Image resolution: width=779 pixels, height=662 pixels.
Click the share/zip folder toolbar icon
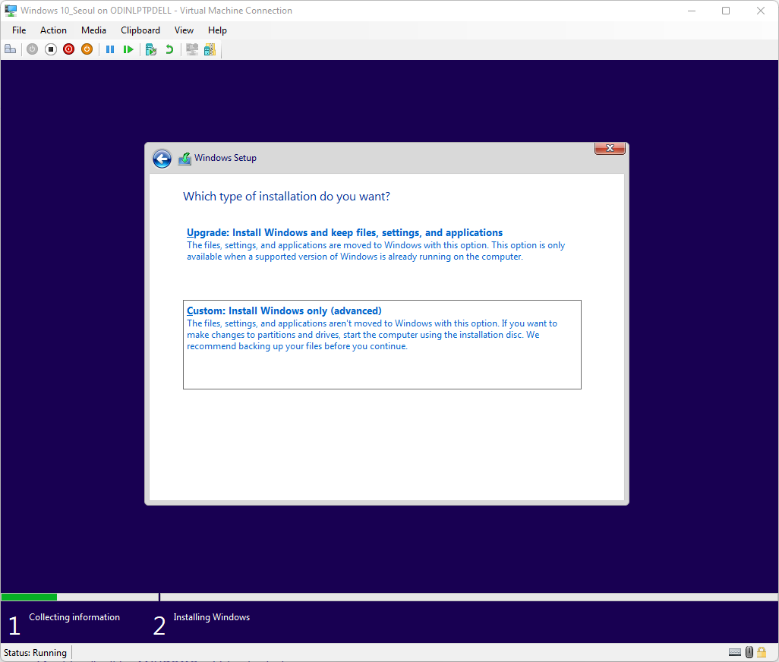[x=210, y=49]
